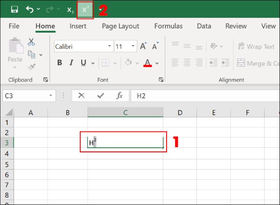Expand underline style options
This screenshot has height=205, width=280.
(x=93, y=63)
